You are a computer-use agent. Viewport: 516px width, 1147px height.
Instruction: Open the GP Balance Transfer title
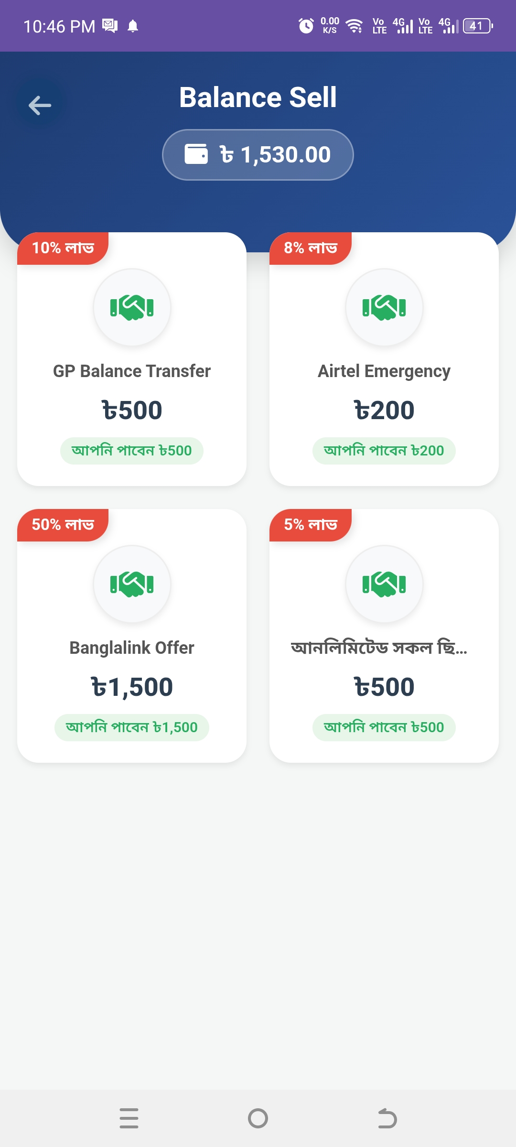point(132,371)
